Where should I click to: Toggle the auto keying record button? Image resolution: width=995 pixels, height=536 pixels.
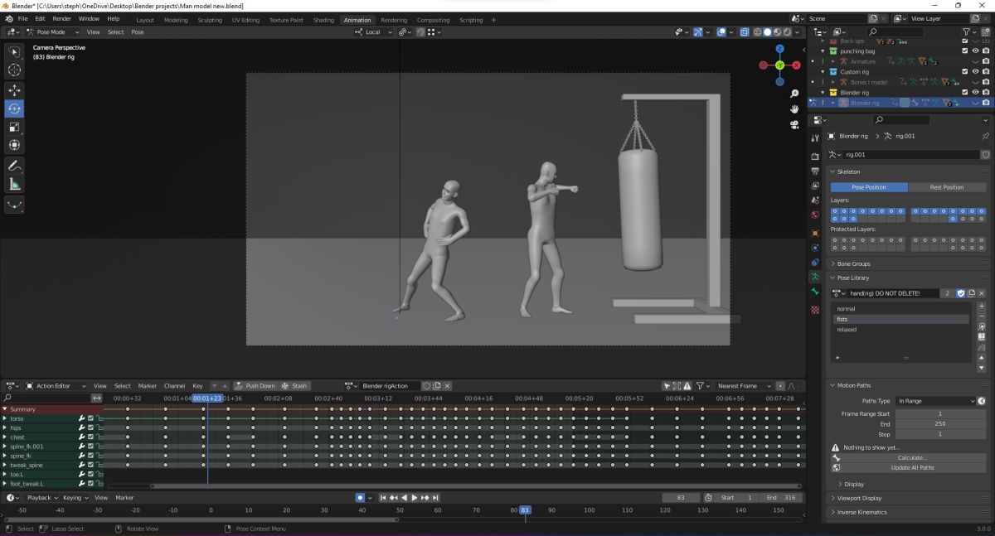pyautogui.click(x=360, y=498)
